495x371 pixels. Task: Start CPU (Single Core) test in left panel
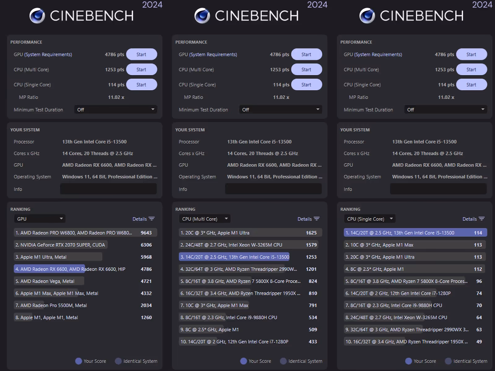click(142, 85)
